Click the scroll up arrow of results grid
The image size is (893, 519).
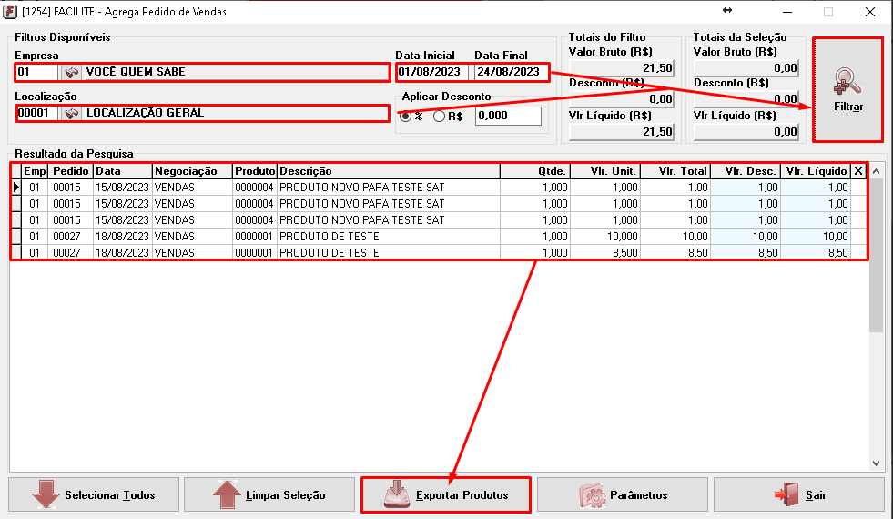(876, 171)
